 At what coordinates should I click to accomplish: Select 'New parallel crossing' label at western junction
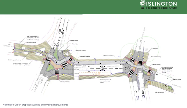(x=81, y=50)
